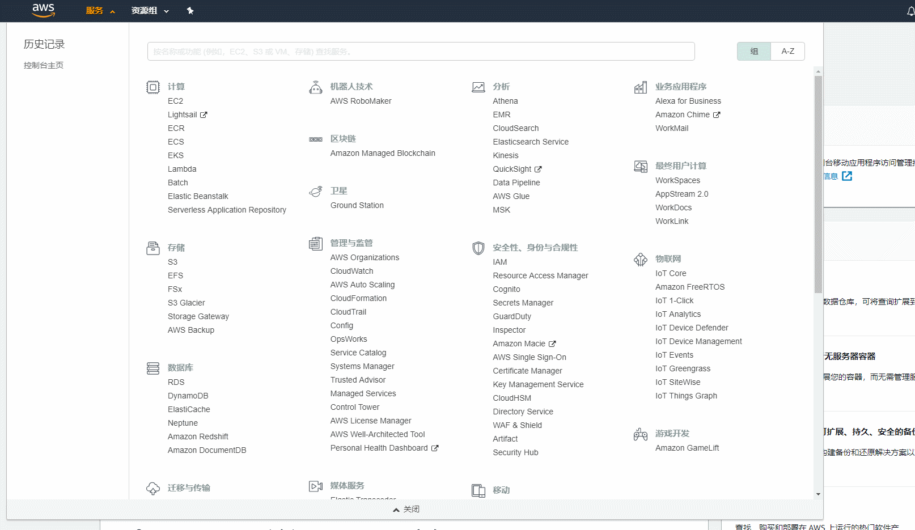Open Ground Station
The width and height of the screenshot is (915, 530).
click(357, 205)
